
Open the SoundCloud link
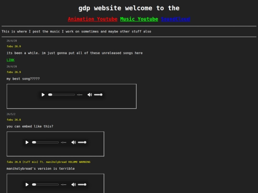[175, 19]
